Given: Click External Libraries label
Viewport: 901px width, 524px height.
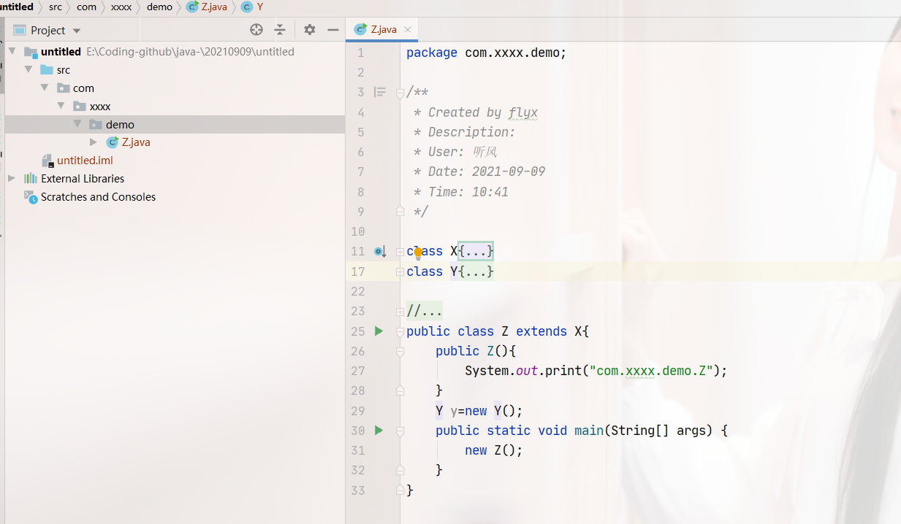Looking at the screenshot, I should (x=83, y=179).
